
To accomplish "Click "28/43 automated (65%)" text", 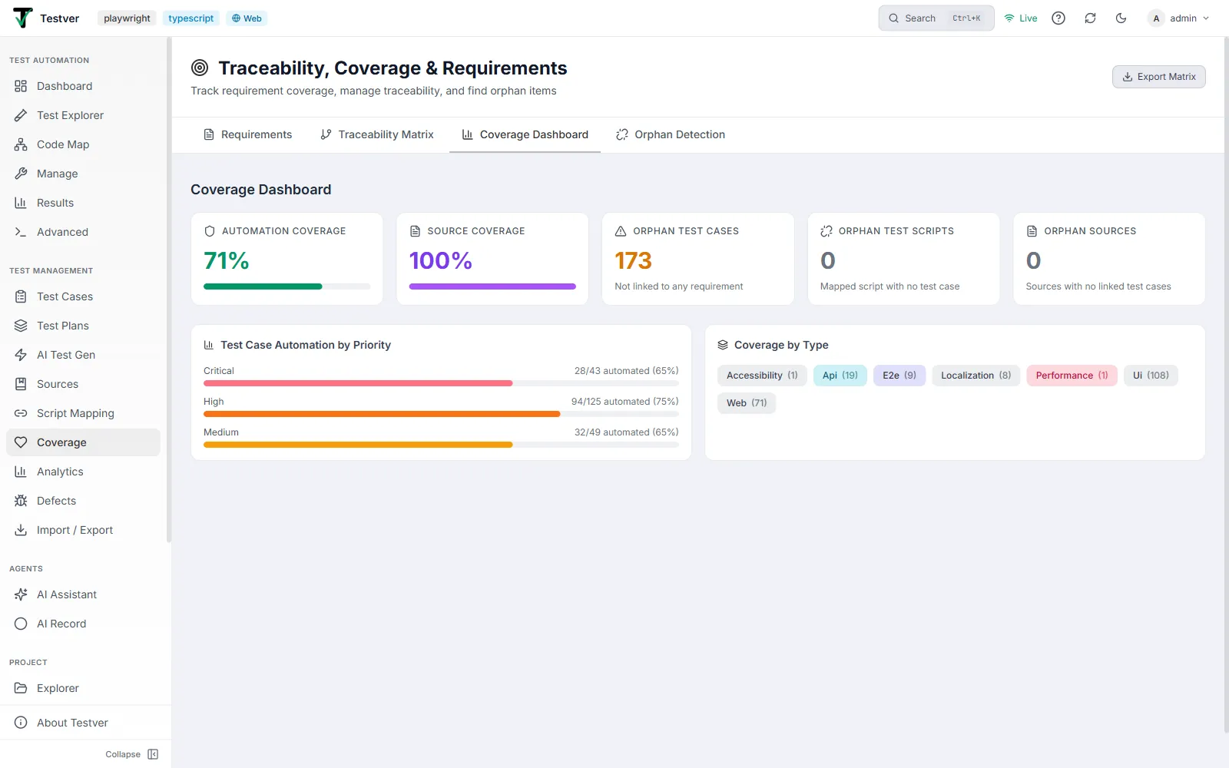I will (x=627, y=371).
